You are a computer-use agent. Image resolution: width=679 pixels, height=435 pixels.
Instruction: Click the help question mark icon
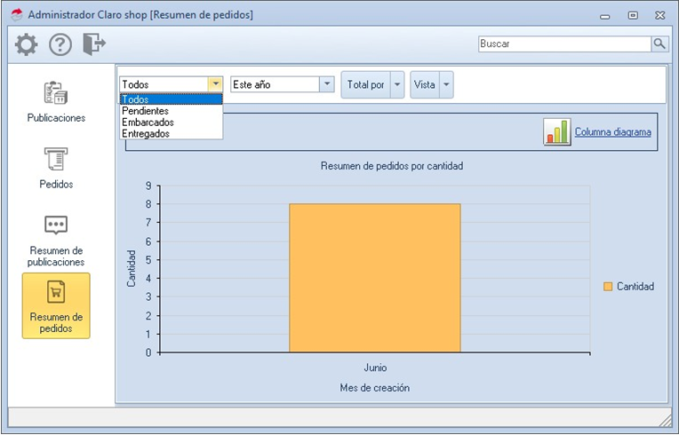coord(60,44)
